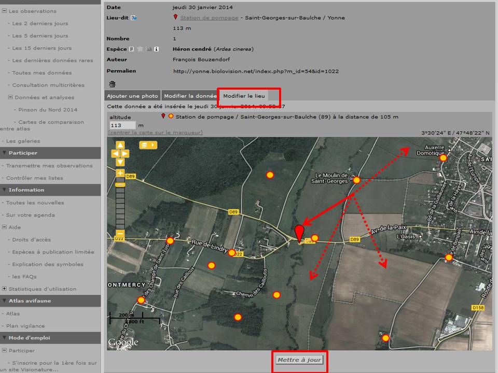Screen dimensions: 498x373
Task: Click a lower level on the zoom bar
Action: pos(120,209)
